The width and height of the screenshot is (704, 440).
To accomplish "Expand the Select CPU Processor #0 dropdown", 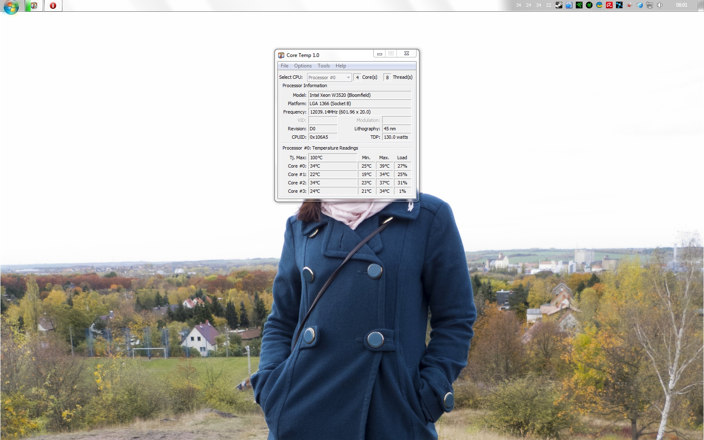I will [x=329, y=78].
